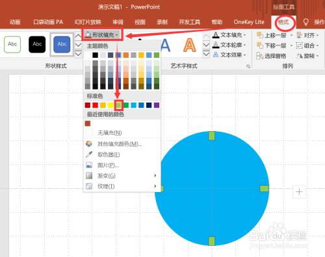
Task: Open the 视图 tab
Action: click(140, 22)
